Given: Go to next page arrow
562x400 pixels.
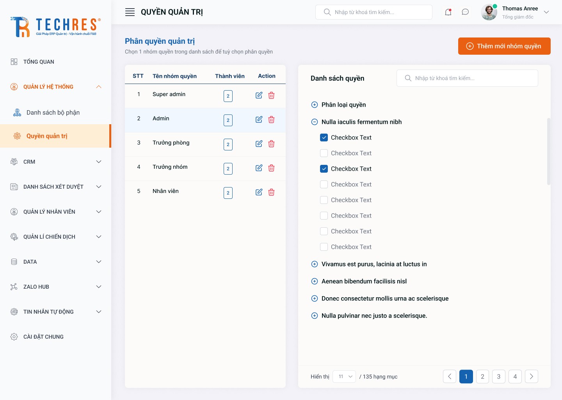Looking at the screenshot, I should tap(532, 377).
